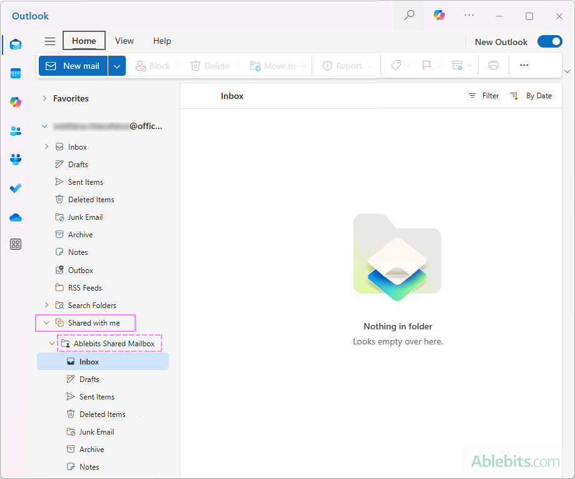
Task: Open the Move to dropdown arrow
Action: tap(303, 66)
